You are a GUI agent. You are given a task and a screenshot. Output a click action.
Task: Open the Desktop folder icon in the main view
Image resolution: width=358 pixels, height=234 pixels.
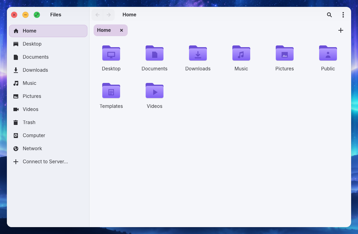coord(111,53)
